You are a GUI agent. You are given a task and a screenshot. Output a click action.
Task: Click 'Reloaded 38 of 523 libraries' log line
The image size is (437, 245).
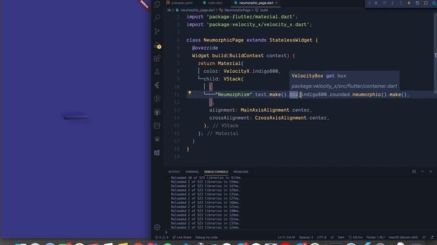[x=206, y=178]
